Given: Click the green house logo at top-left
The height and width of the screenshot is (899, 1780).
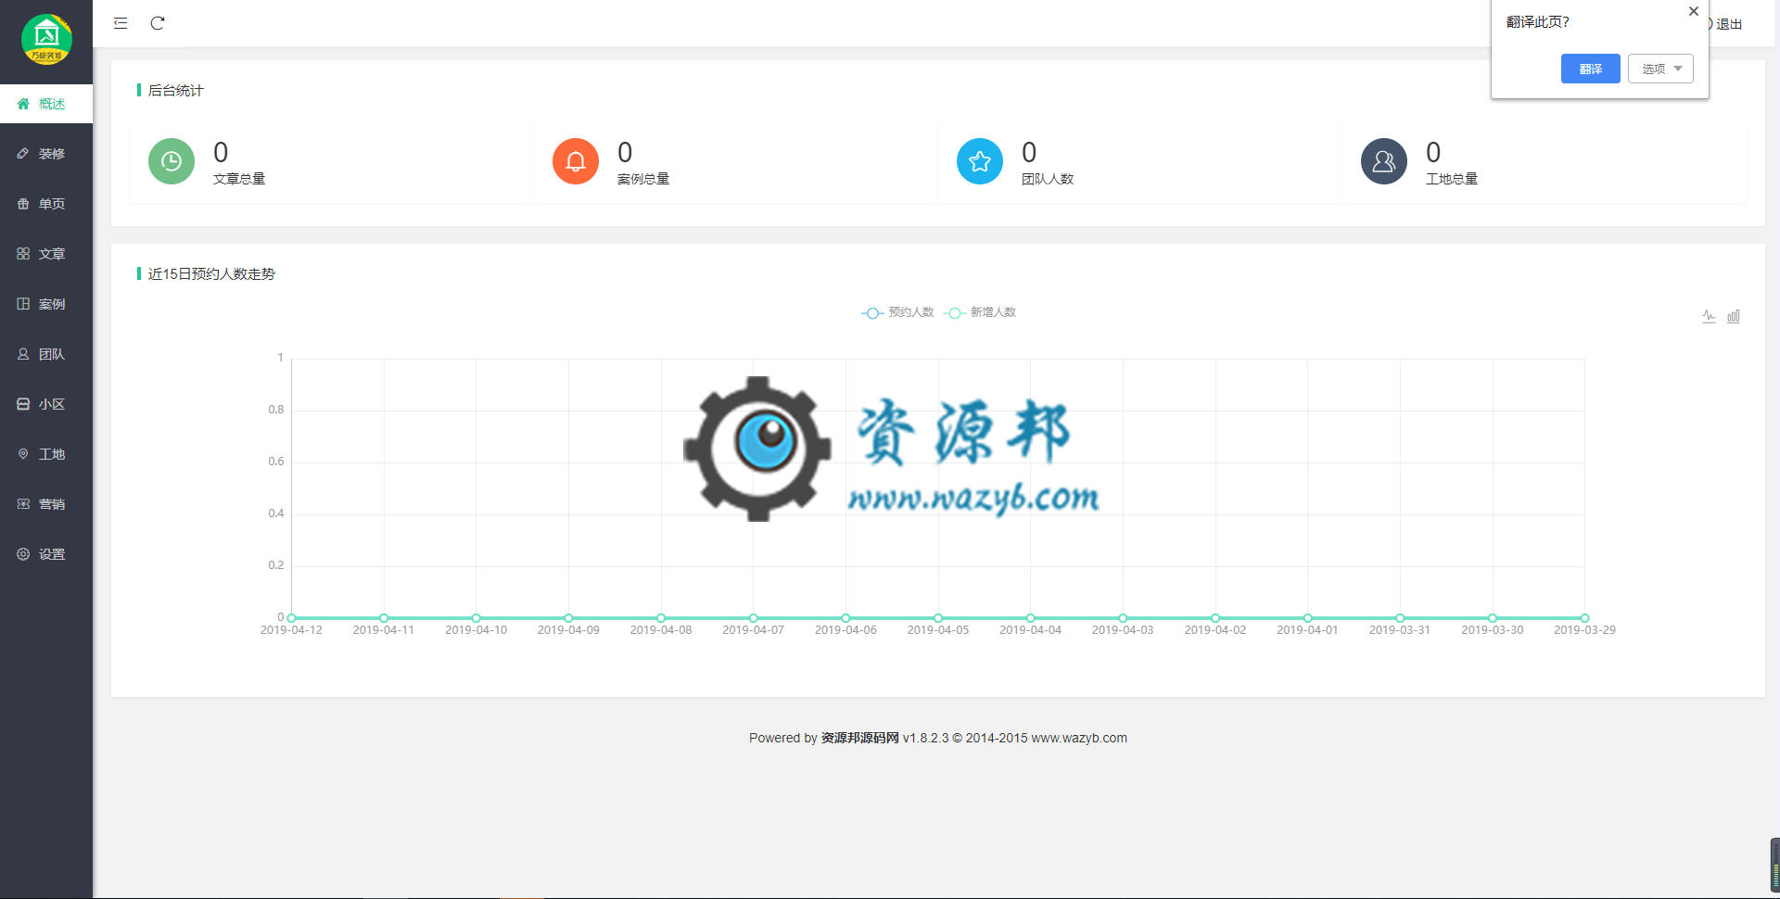Looking at the screenshot, I should (46, 40).
